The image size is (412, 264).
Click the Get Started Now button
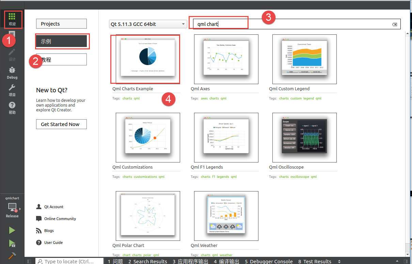click(61, 124)
